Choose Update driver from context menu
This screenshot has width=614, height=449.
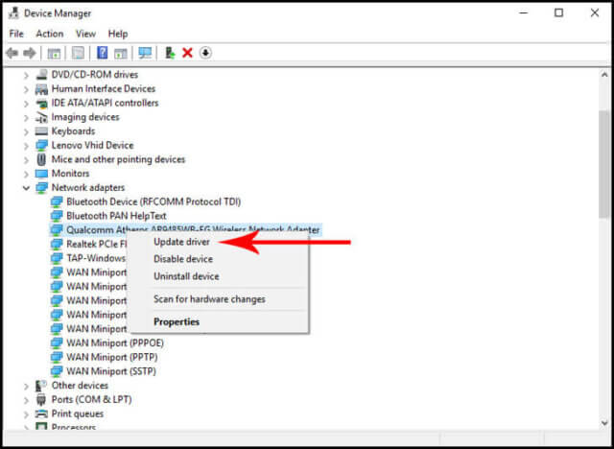coord(181,242)
